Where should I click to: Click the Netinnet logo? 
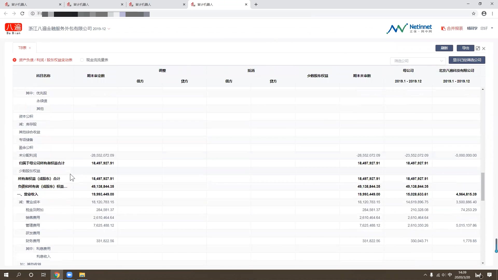409,29
